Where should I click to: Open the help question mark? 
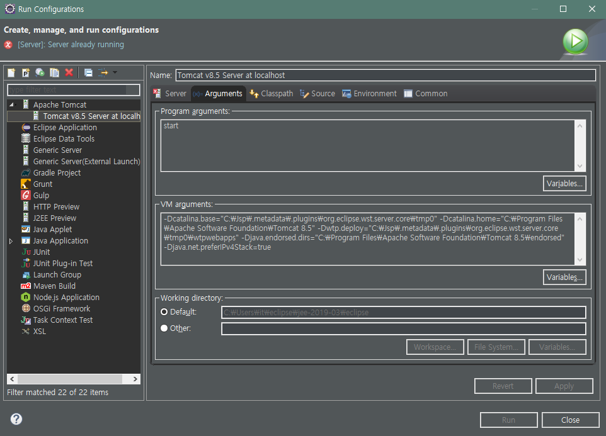tap(16, 419)
